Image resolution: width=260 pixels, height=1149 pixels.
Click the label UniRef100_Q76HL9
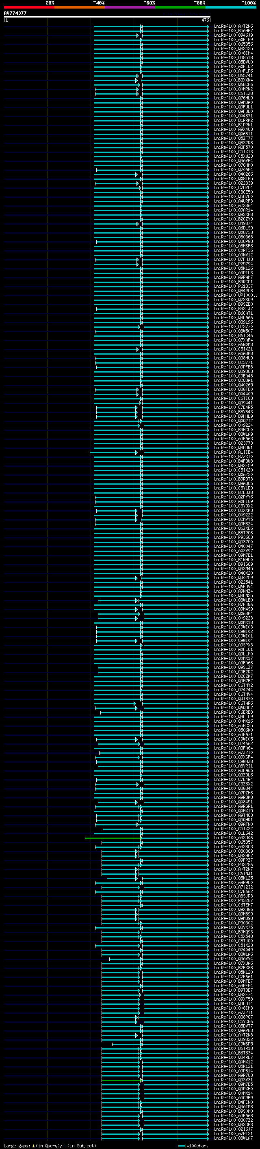tap(233, 98)
